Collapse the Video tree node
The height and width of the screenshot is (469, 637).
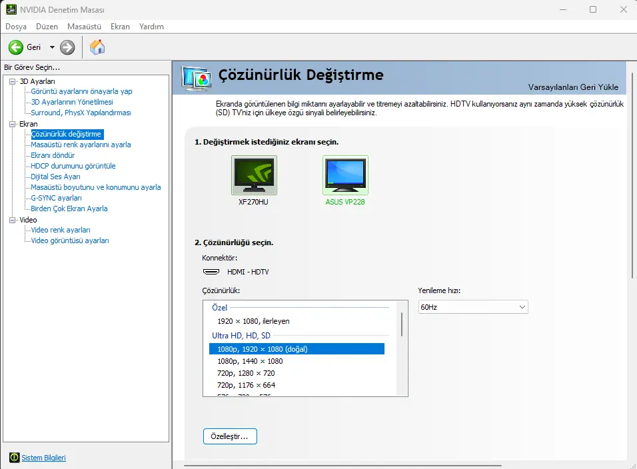[x=13, y=220]
